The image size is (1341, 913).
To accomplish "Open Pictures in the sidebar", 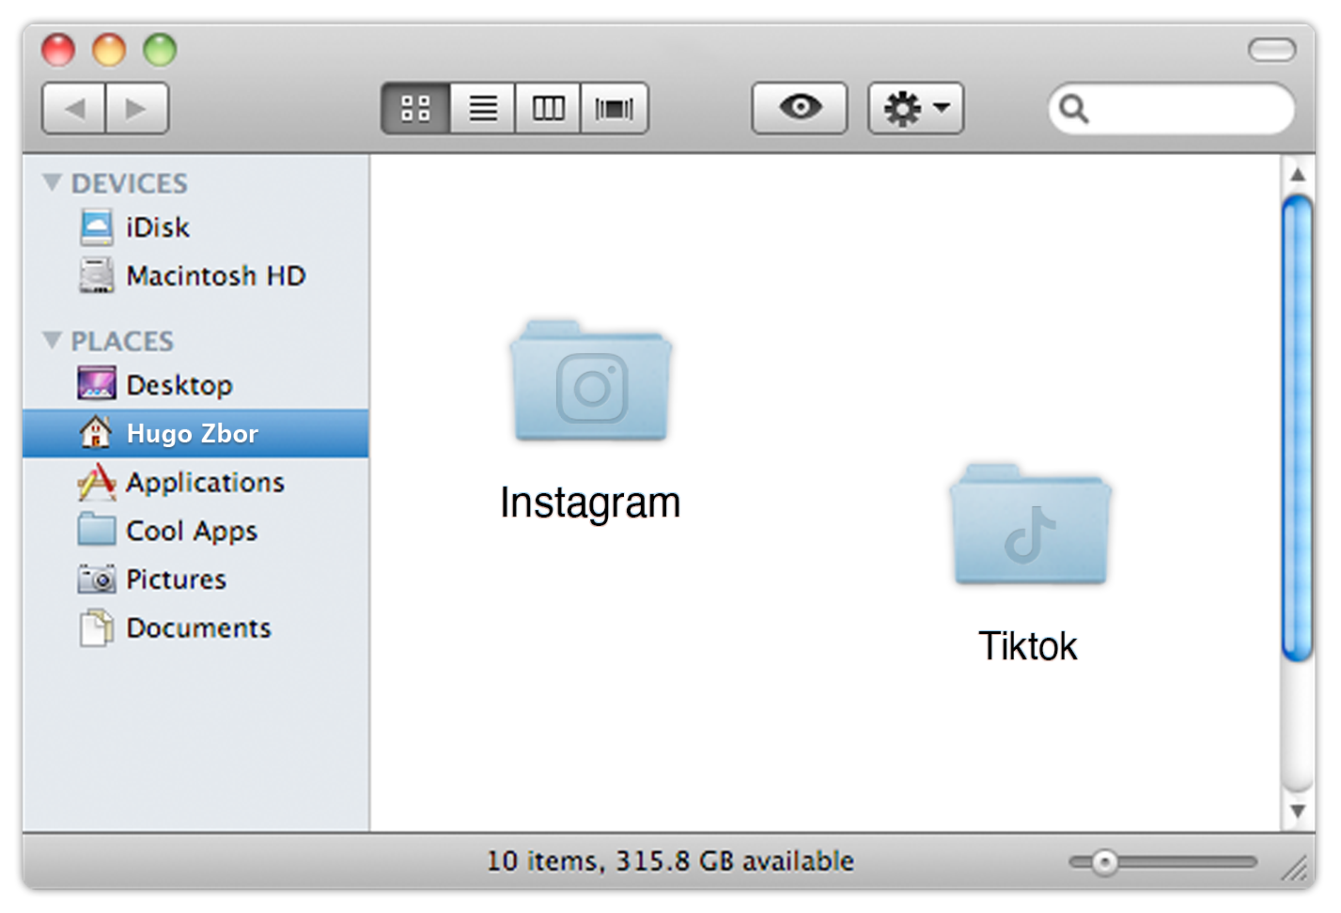I will click(x=195, y=580).
